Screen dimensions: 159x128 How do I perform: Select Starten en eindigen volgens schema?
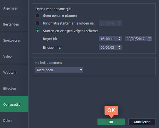(x=37, y=31)
